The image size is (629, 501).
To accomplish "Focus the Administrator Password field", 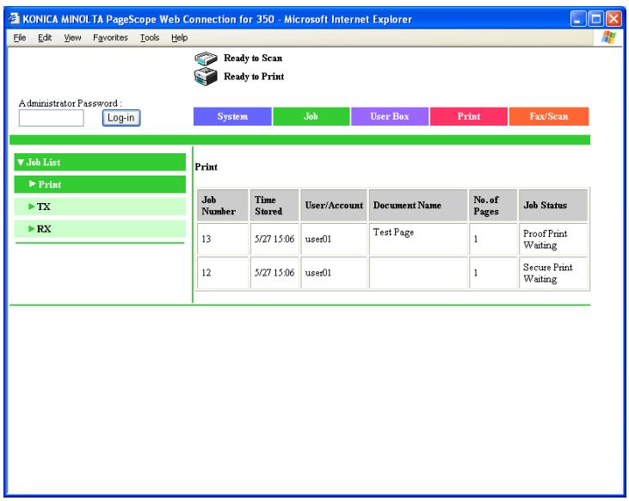I will pos(52,118).
